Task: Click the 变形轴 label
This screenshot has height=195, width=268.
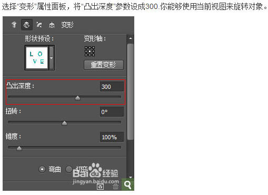Action: [x=95, y=38]
